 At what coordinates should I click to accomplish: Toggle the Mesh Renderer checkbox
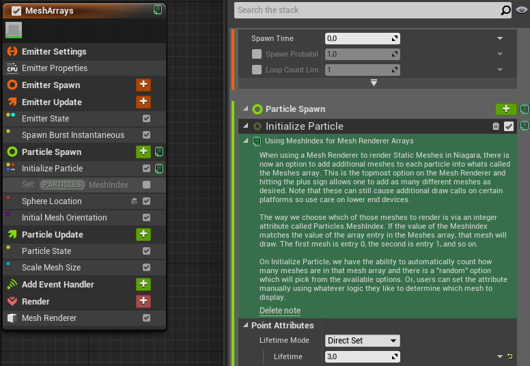[146, 318]
